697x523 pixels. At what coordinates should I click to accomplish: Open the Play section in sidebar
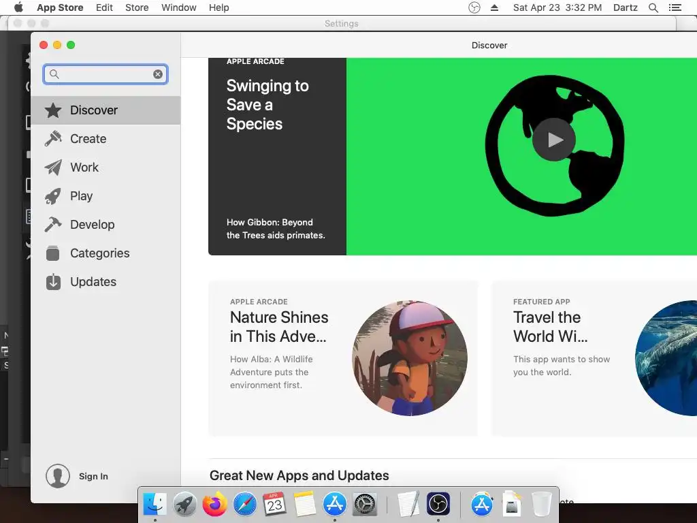(106, 195)
